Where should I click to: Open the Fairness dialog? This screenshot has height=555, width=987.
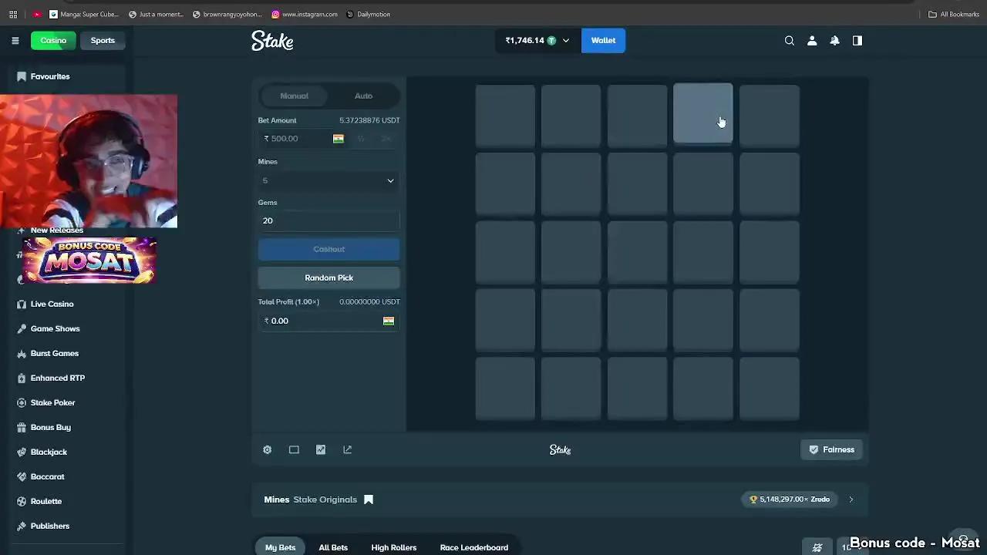click(x=831, y=449)
